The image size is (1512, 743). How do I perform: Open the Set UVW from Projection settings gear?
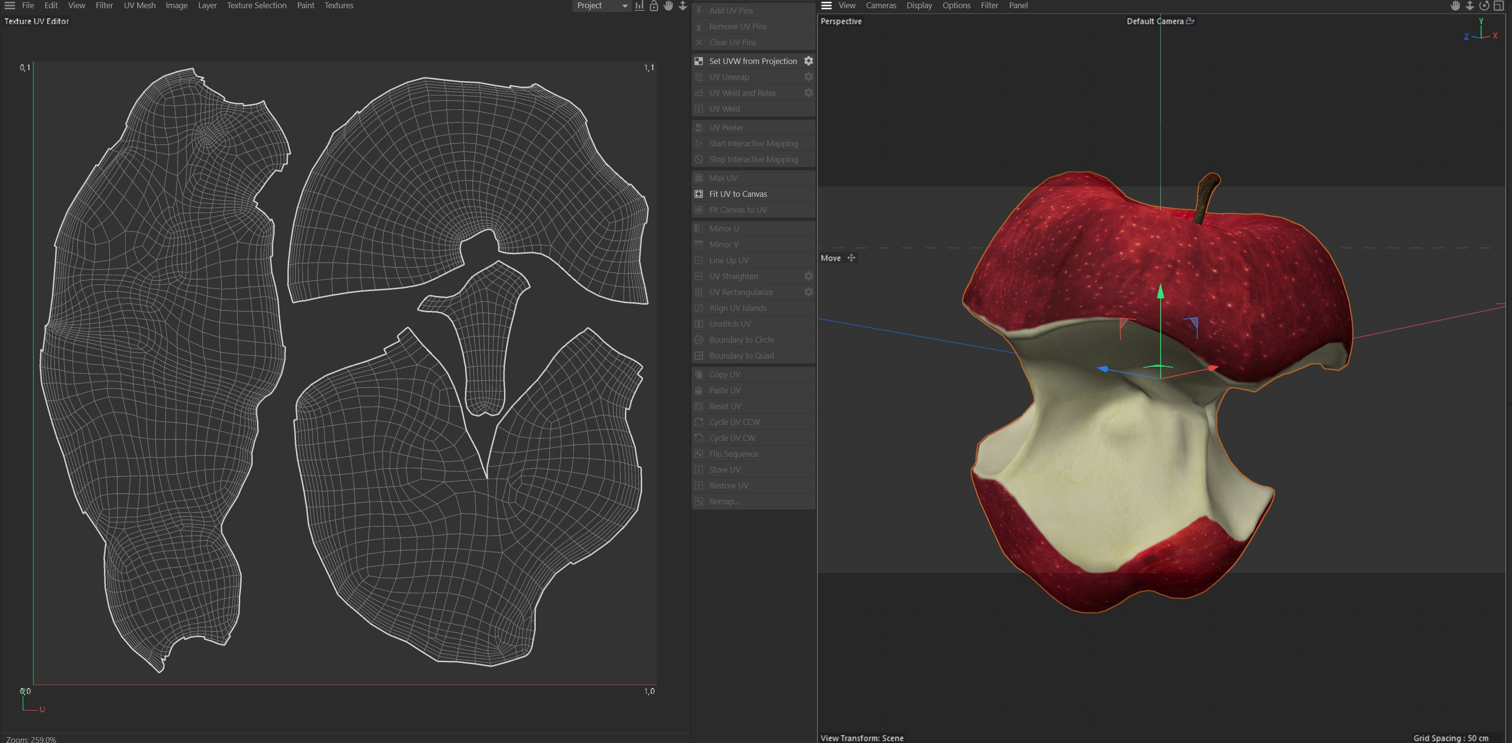click(x=808, y=61)
